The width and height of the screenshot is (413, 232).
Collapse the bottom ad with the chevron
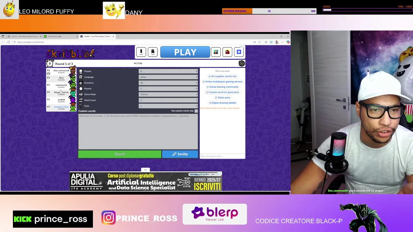(145, 170)
